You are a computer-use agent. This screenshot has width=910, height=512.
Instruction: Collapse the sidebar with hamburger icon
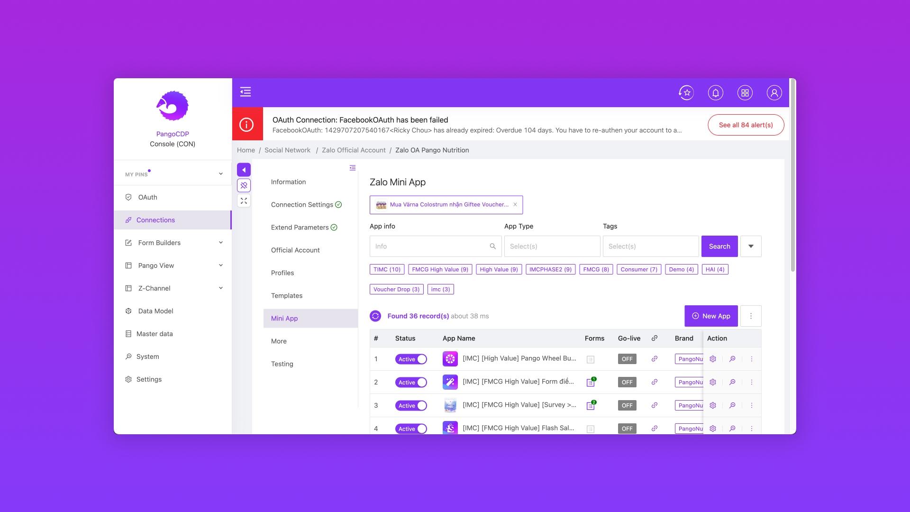click(x=246, y=92)
